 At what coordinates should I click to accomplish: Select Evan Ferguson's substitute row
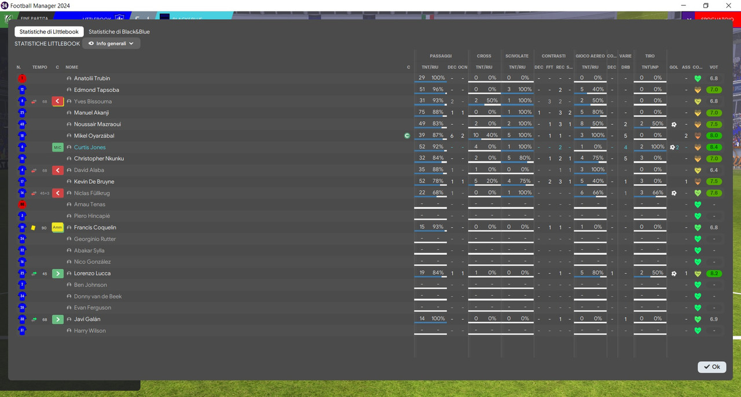click(x=370, y=308)
